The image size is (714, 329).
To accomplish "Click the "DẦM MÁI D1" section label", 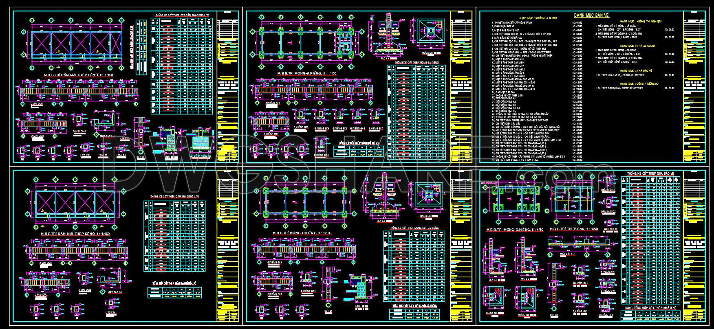I will click(x=608, y=190).
